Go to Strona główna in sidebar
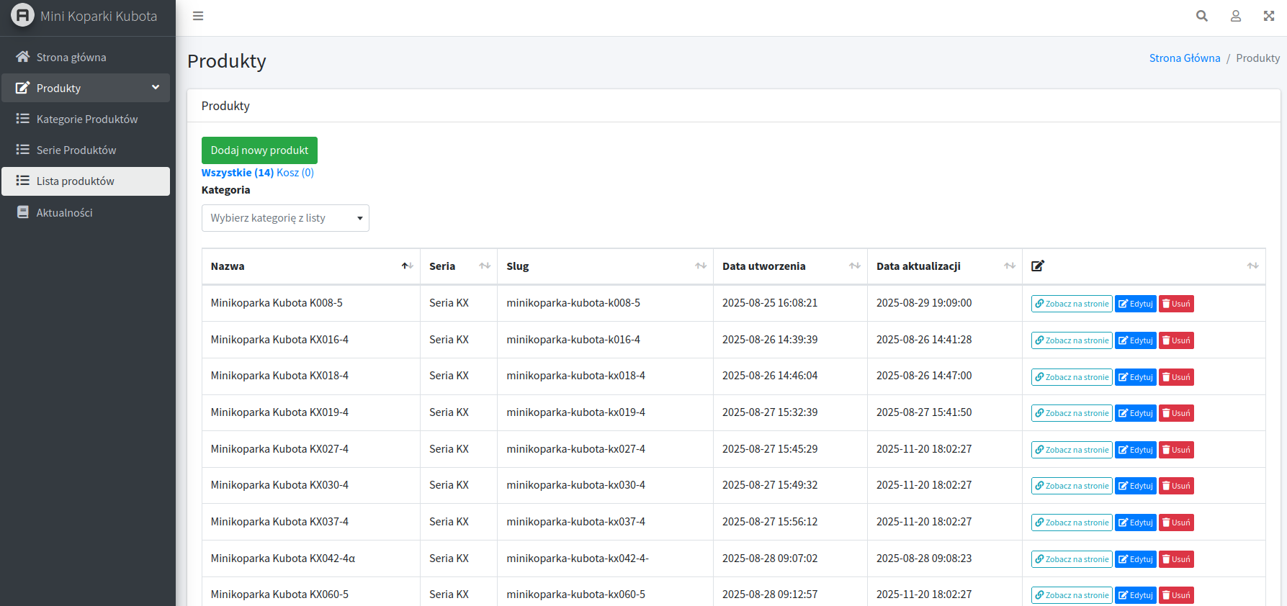 [x=86, y=57]
